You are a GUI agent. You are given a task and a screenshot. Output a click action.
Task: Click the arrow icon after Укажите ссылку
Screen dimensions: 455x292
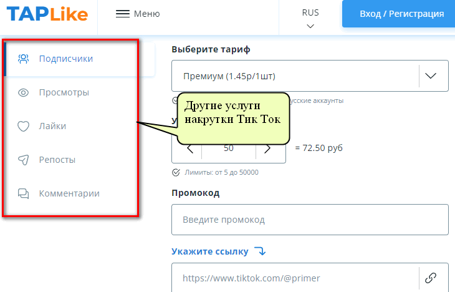tap(260, 251)
